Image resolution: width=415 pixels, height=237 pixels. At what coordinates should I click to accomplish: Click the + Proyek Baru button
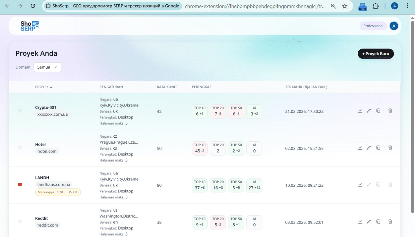(x=376, y=54)
